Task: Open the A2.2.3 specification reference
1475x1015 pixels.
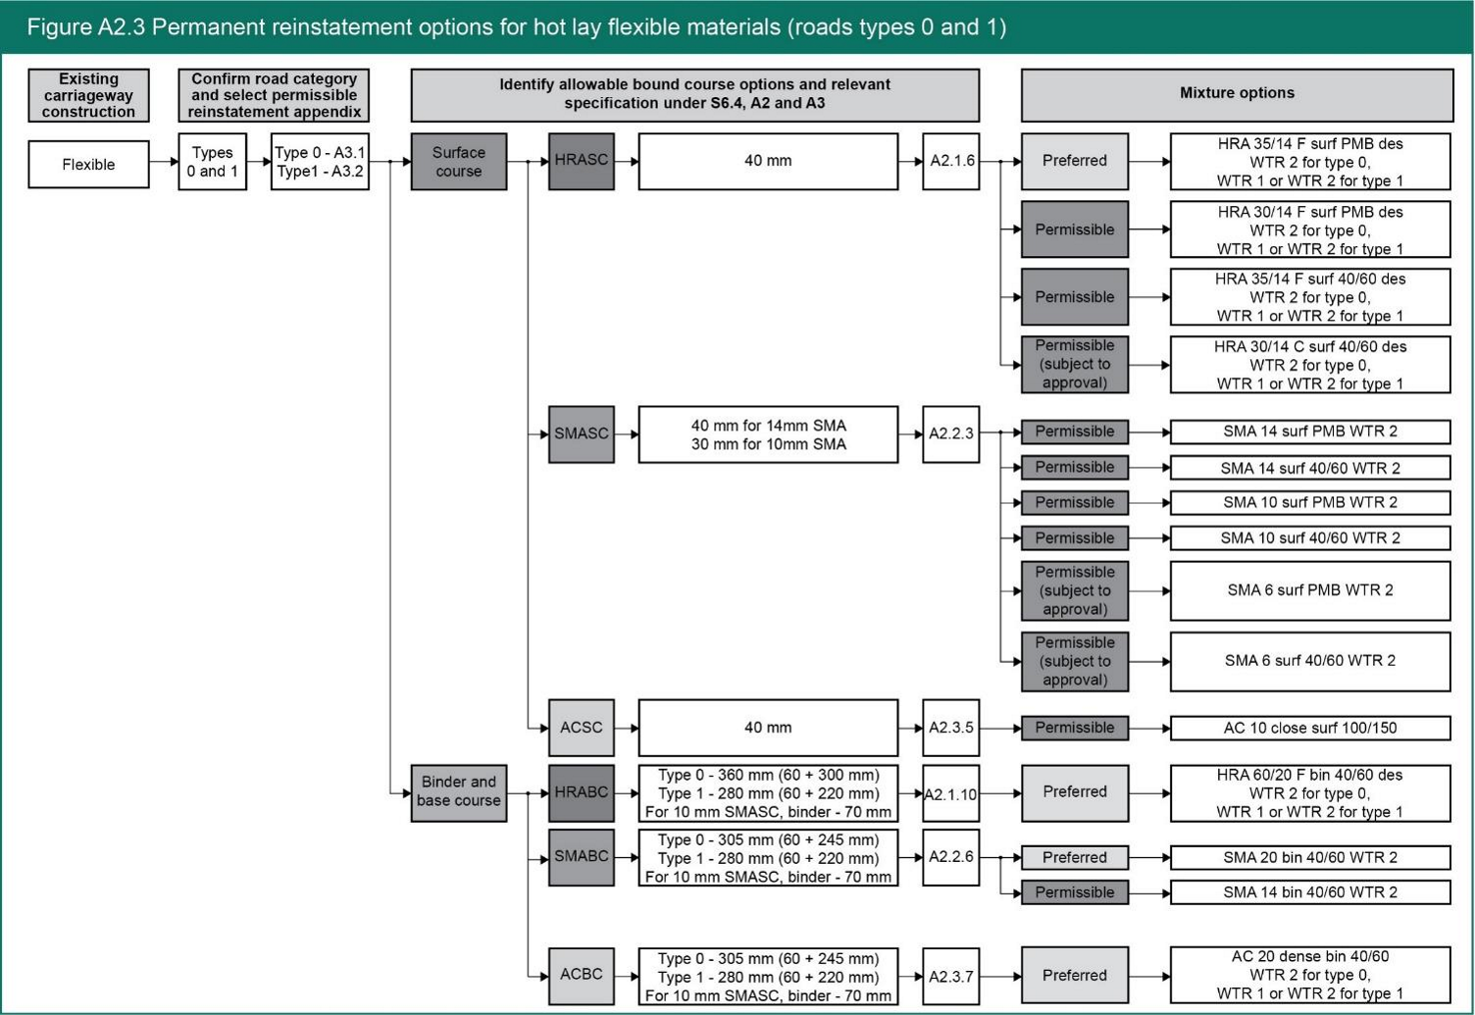Action: coord(950,433)
